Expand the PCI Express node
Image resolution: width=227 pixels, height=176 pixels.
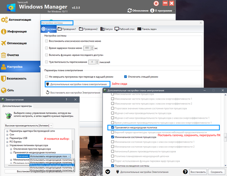7,142
